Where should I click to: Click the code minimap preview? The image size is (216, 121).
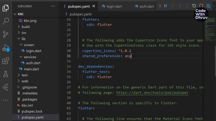coord(210,30)
